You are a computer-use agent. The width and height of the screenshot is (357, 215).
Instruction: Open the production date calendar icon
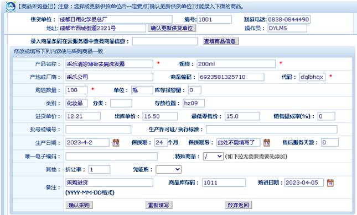pyautogui.click(x=116, y=143)
